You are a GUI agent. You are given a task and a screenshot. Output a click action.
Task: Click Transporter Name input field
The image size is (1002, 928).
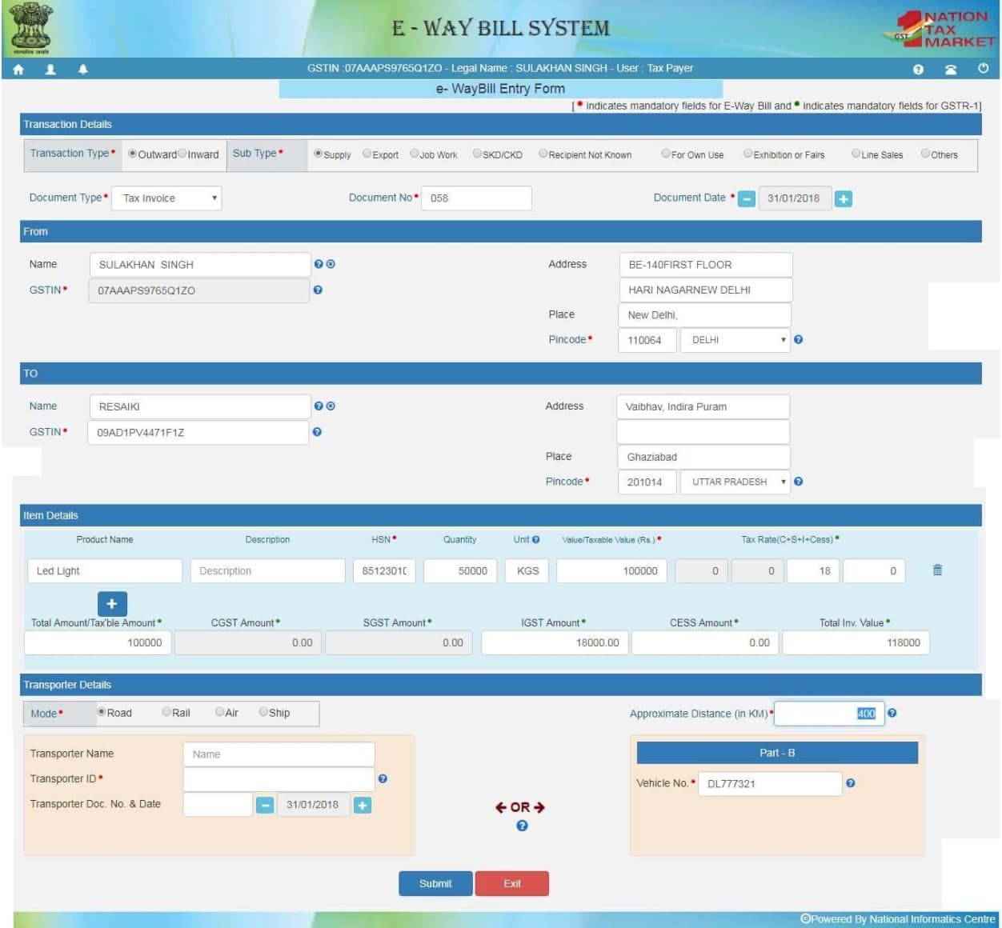(x=279, y=754)
